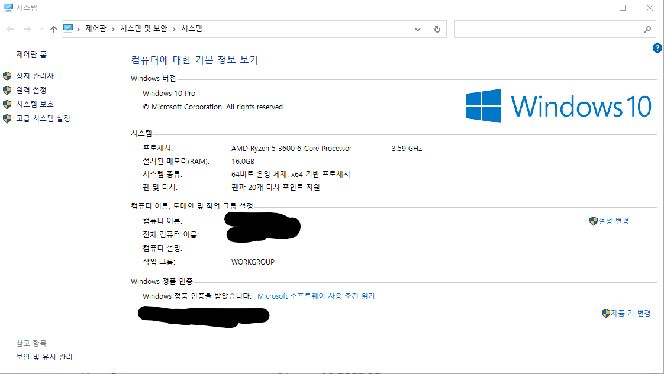Click 제품 키 변경 link
The height and width of the screenshot is (374, 664).
click(x=630, y=313)
